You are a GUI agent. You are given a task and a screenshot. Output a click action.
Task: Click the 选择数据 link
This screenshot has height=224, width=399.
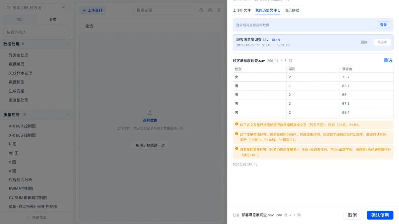pyautogui.click(x=150, y=120)
